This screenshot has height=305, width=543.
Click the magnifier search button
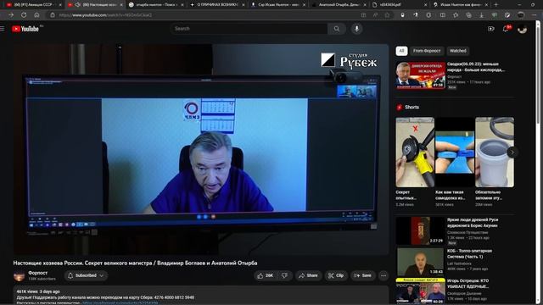pos(337,29)
